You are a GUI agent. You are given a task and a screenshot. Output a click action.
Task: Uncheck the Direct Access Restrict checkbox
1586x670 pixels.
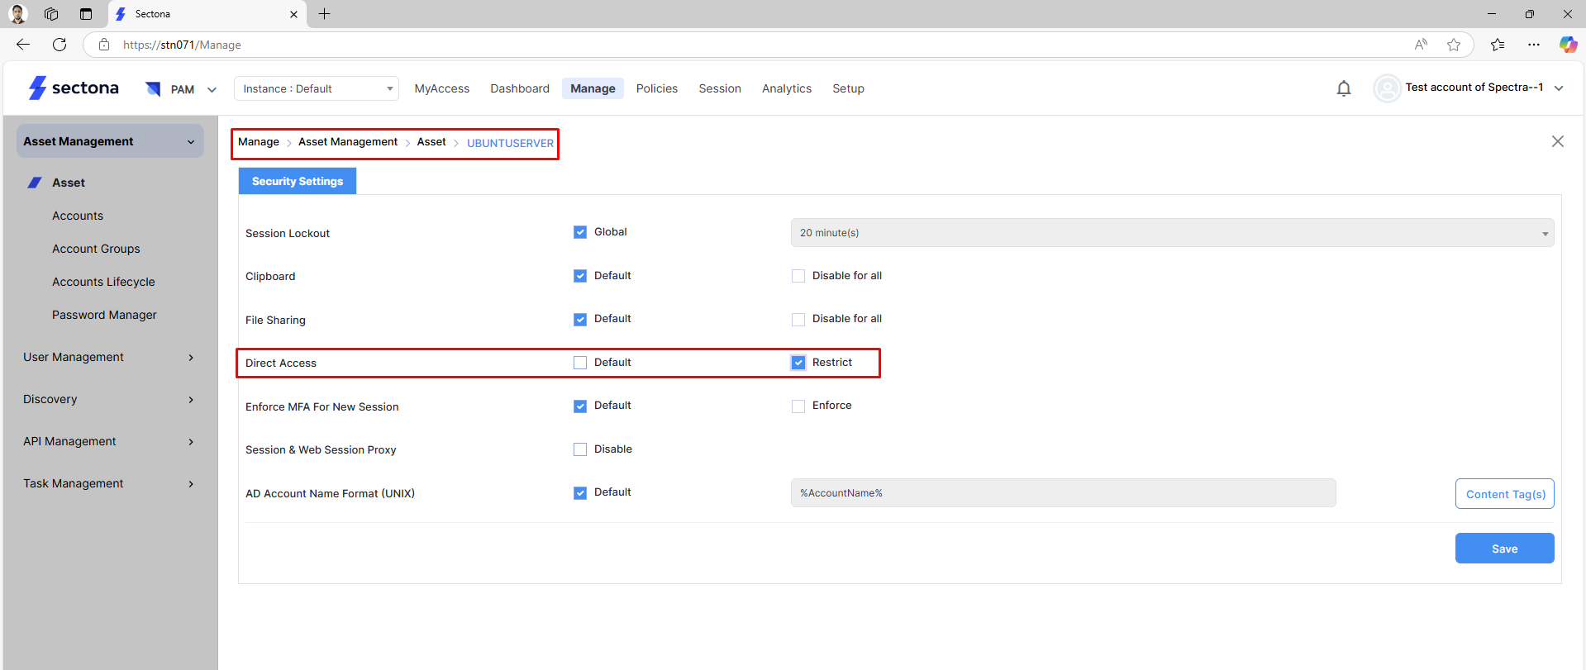(x=798, y=363)
